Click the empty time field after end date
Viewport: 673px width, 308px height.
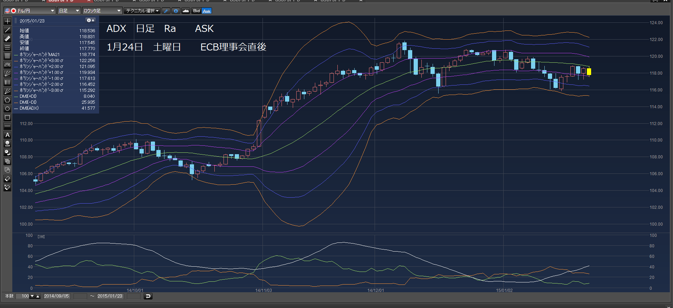134,296
